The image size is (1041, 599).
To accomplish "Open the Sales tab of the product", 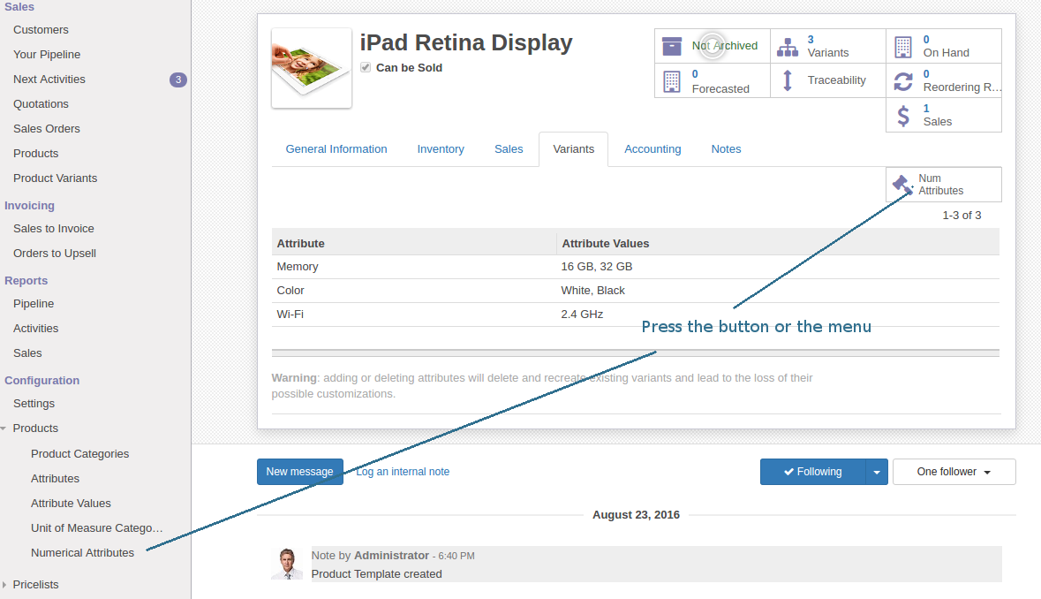I will (x=509, y=149).
